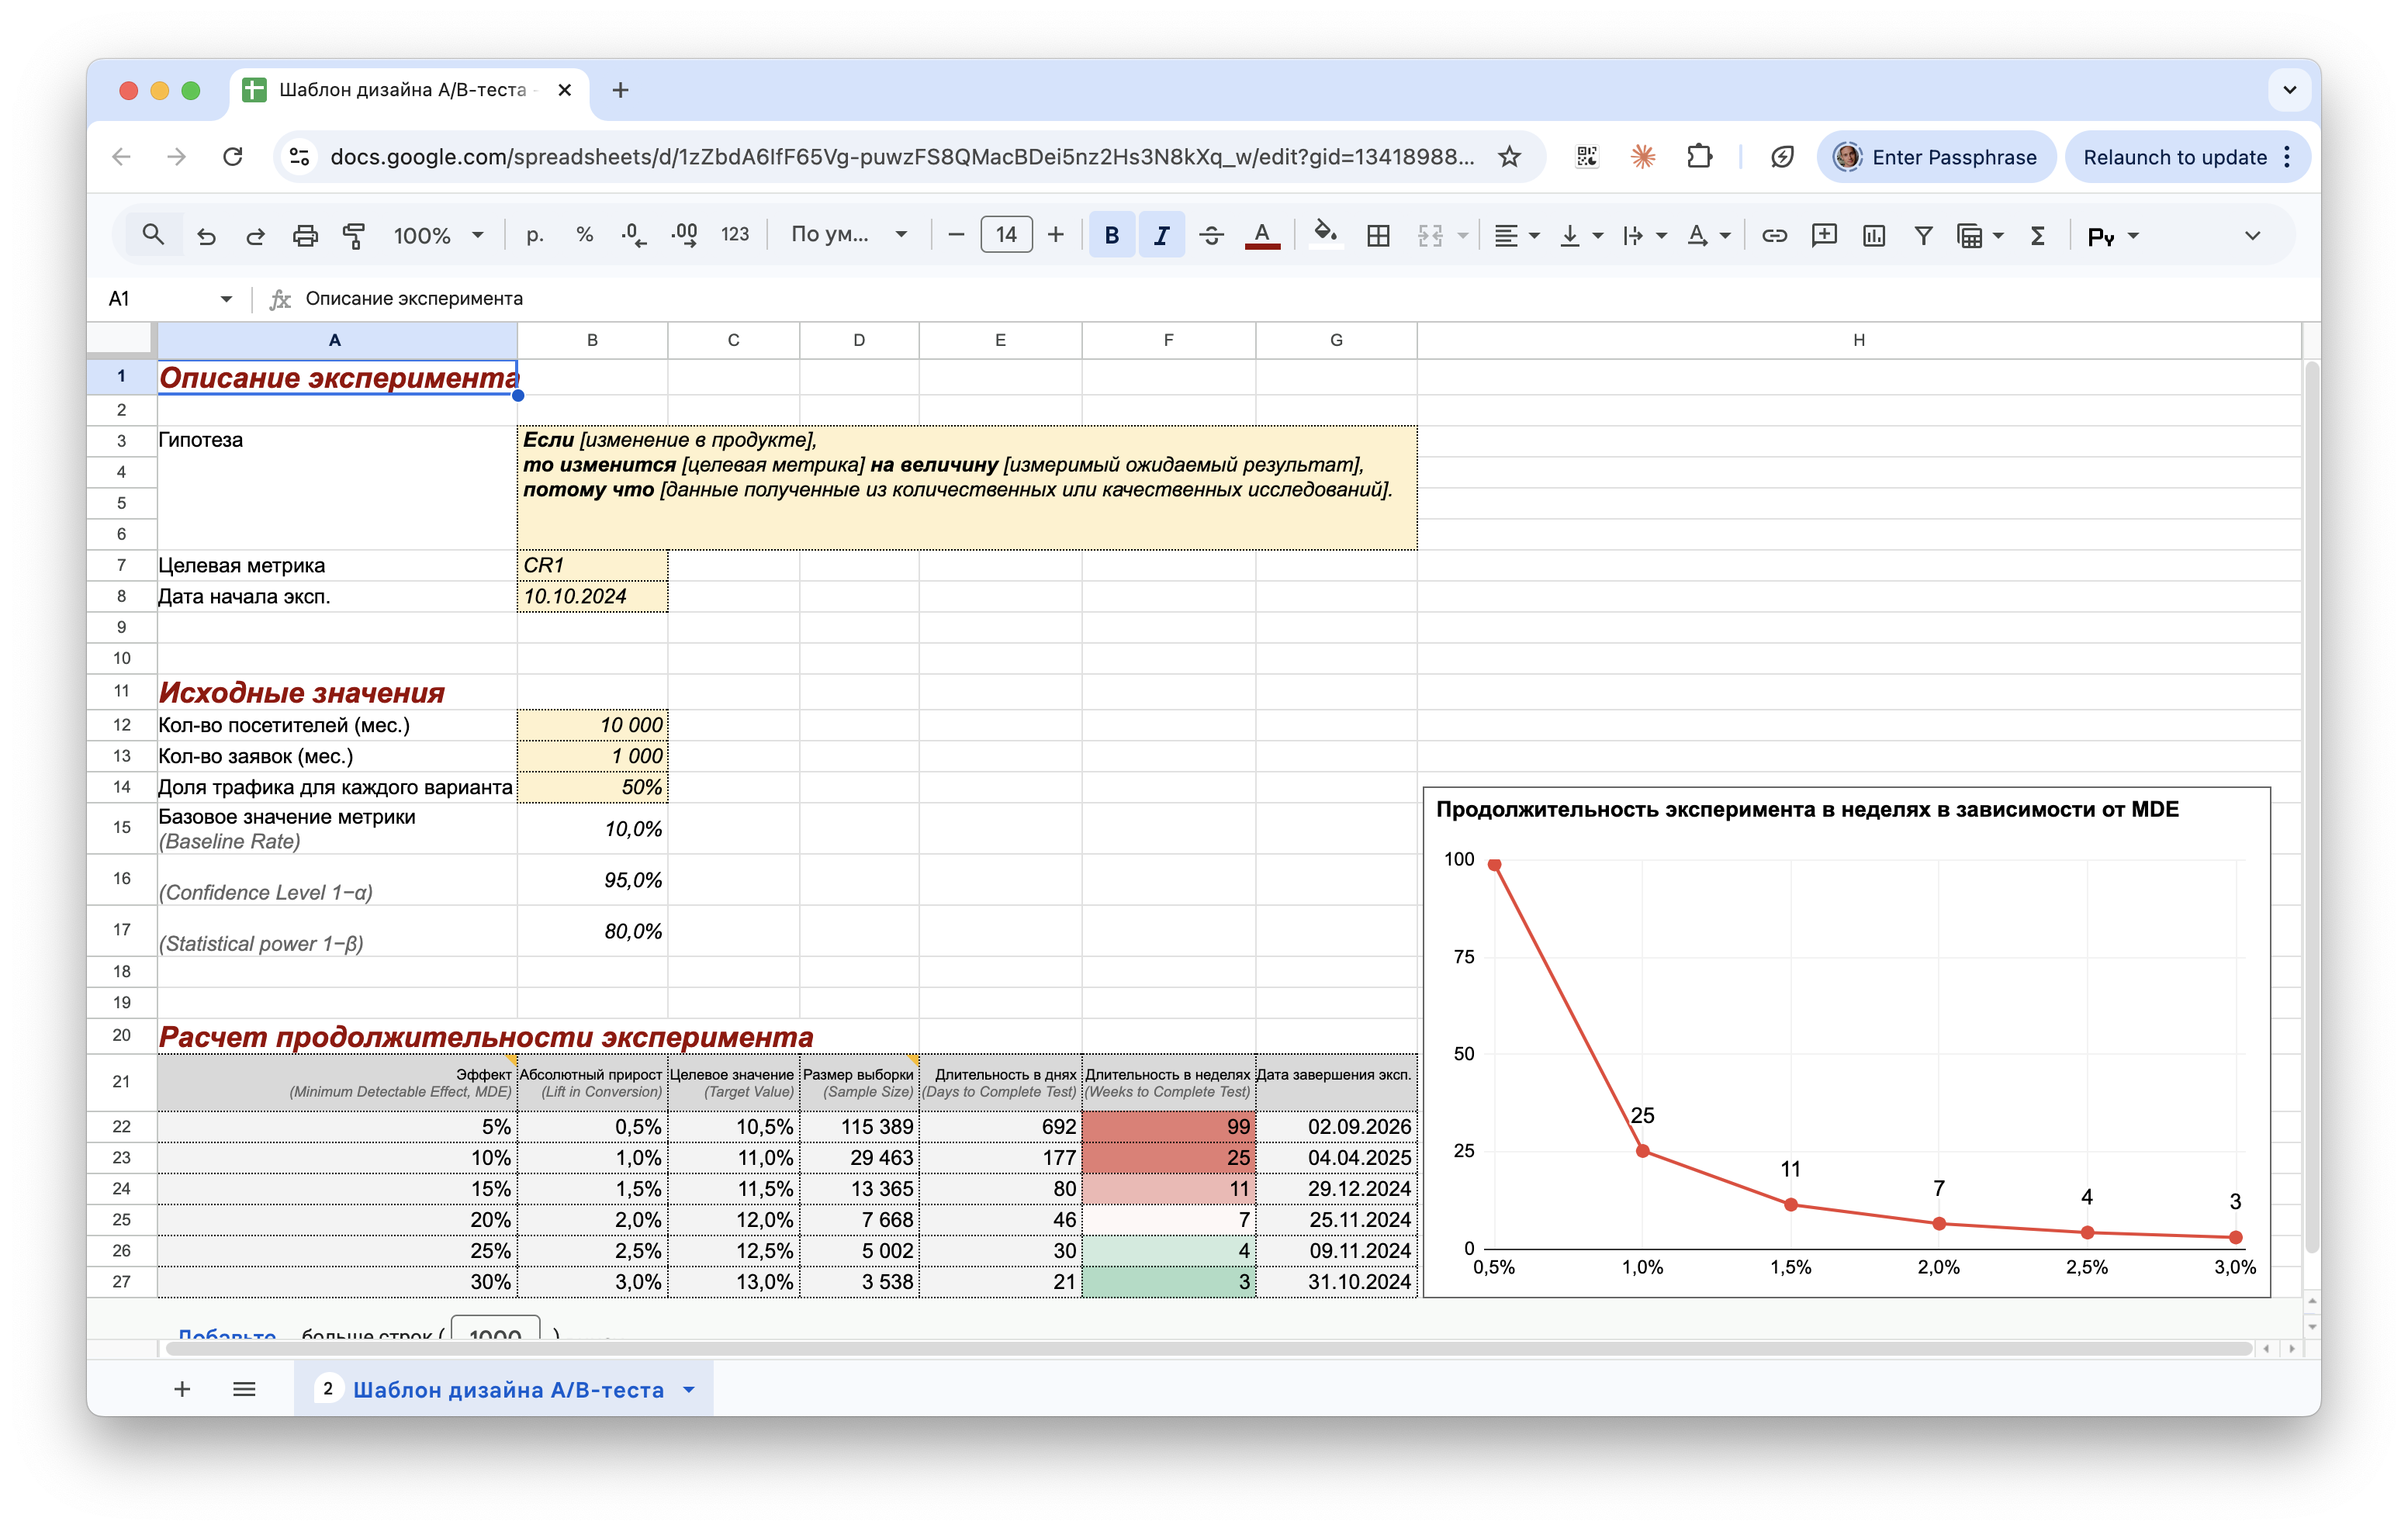Screen dimensions: 2408x1531
Task: Toggle strikethrough formatting
Action: [x=1211, y=236]
